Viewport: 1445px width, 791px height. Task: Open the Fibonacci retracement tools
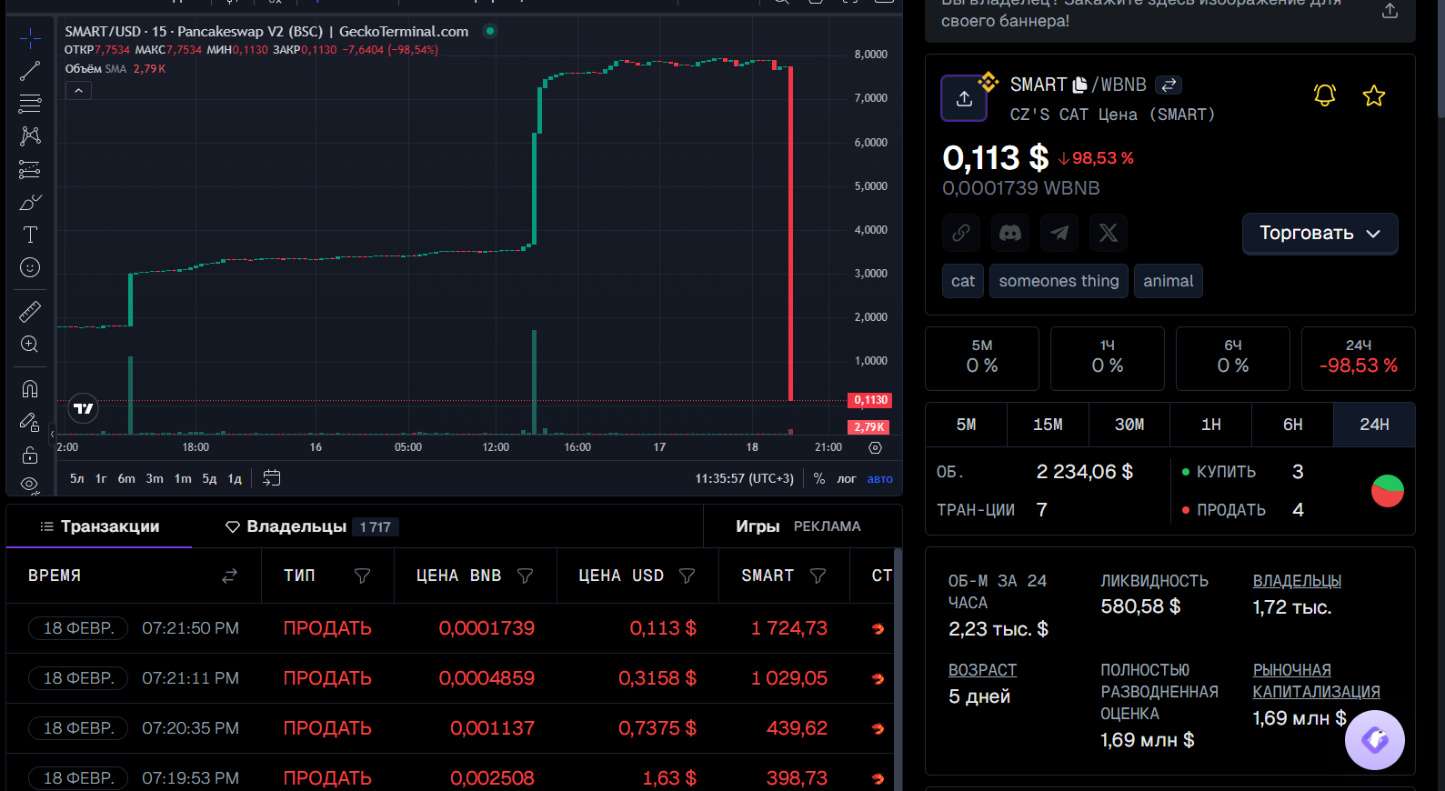pyautogui.click(x=30, y=103)
